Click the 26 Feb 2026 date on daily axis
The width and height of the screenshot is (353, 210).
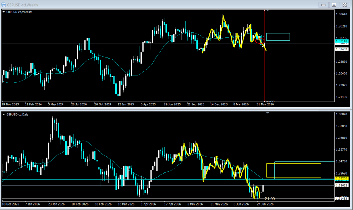(103, 204)
